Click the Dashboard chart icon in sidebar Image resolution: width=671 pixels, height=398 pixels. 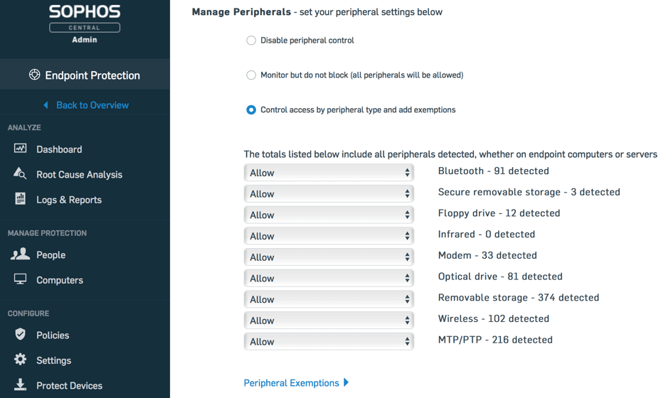(x=20, y=149)
